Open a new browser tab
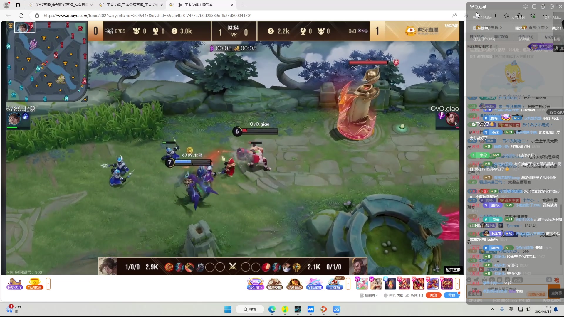Image resolution: width=564 pixels, height=317 pixels. 243,5
